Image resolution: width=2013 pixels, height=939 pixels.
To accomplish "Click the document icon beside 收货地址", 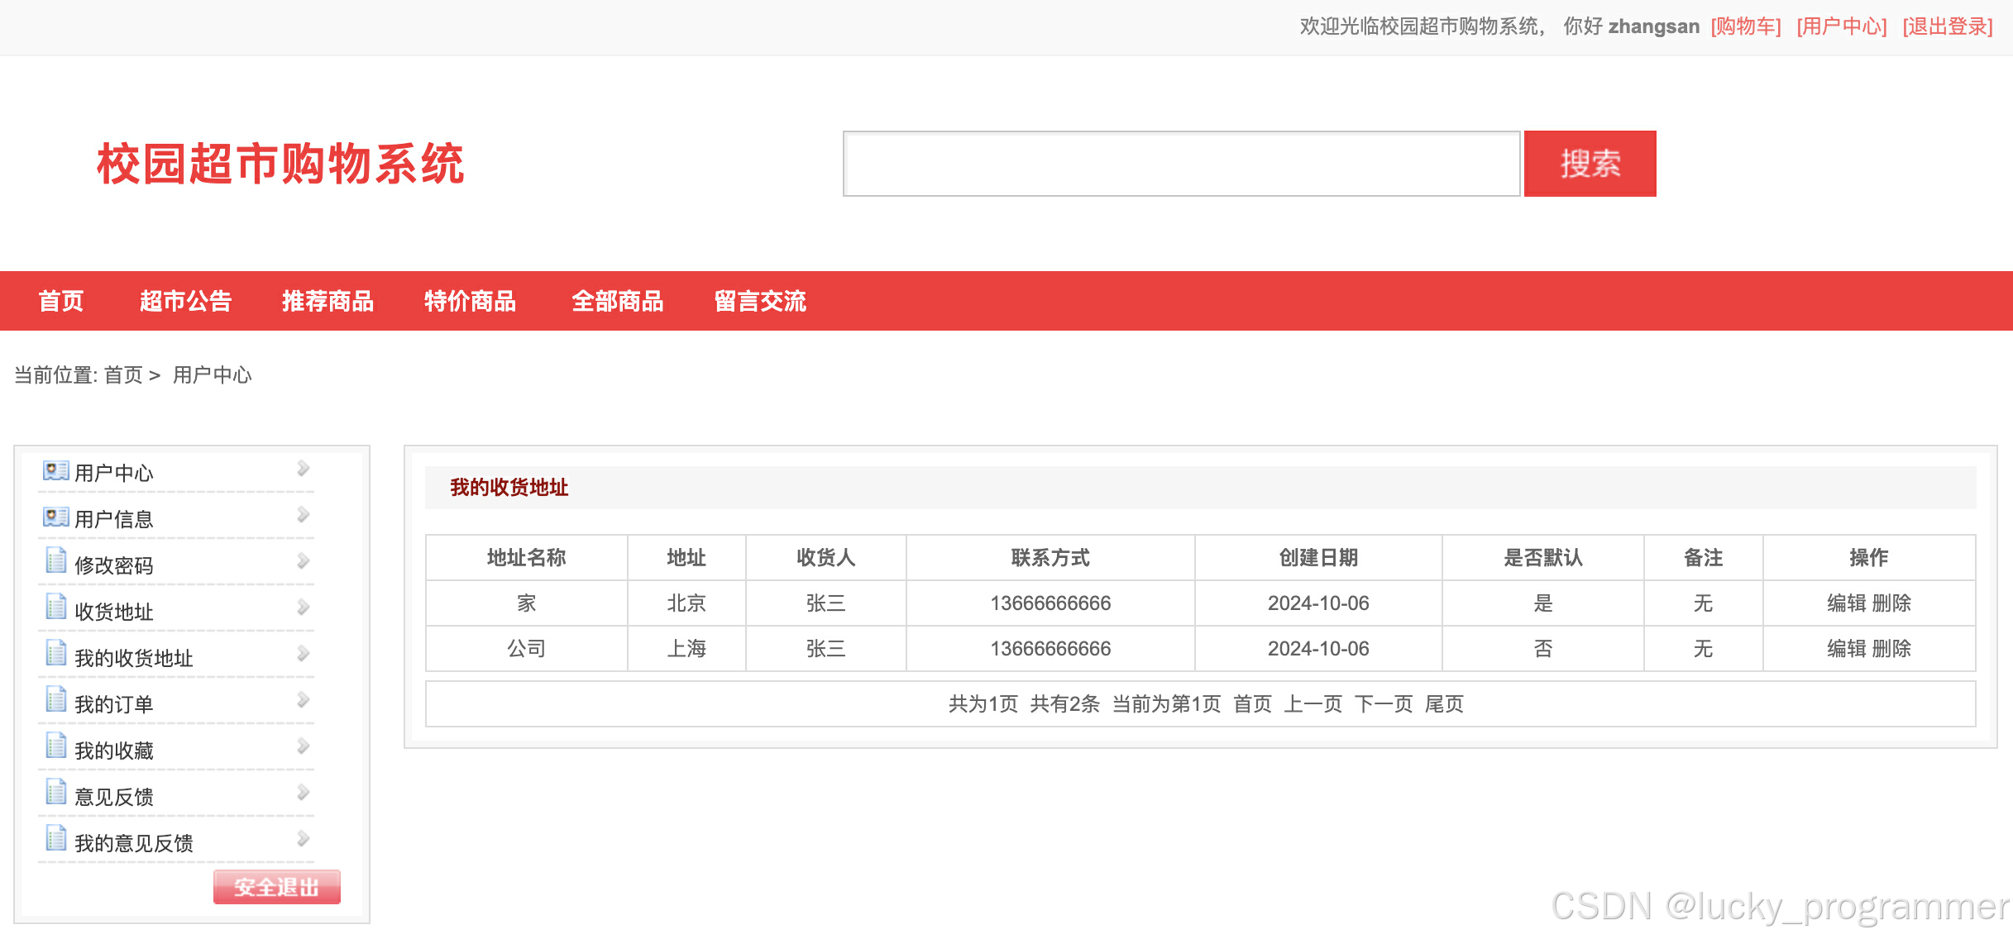I will tap(55, 608).
